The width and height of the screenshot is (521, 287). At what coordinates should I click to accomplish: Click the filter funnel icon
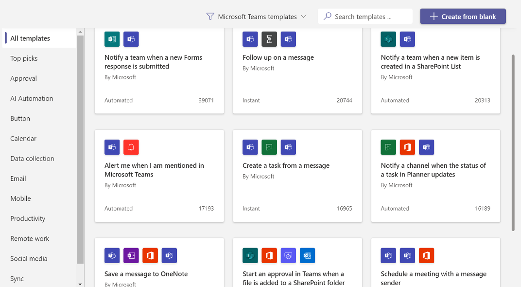[x=210, y=17]
